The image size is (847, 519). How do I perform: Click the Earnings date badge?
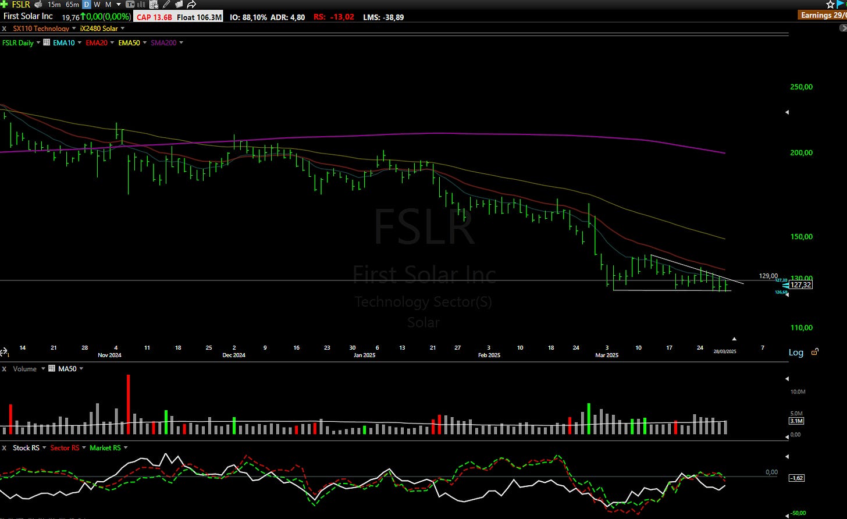823,15
